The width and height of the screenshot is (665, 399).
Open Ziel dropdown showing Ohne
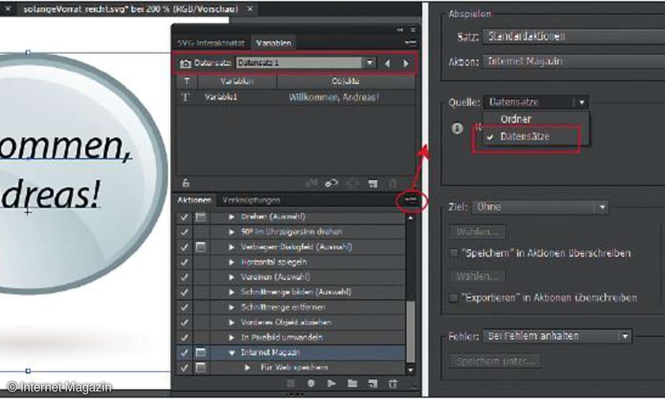540,207
